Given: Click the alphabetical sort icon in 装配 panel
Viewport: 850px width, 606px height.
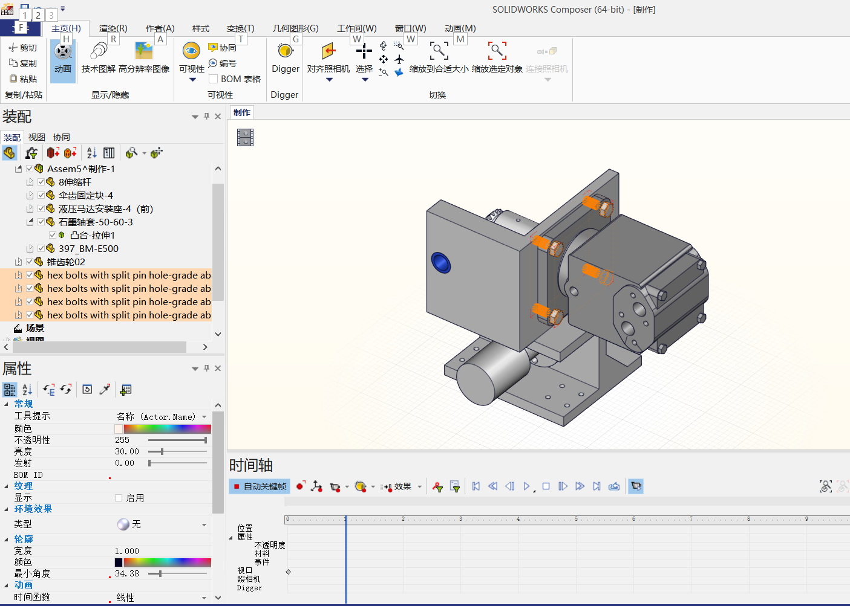Looking at the screenshot, I should tap(91, 153).
